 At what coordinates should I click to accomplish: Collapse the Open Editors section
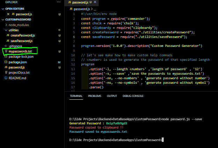coord(3,9)
